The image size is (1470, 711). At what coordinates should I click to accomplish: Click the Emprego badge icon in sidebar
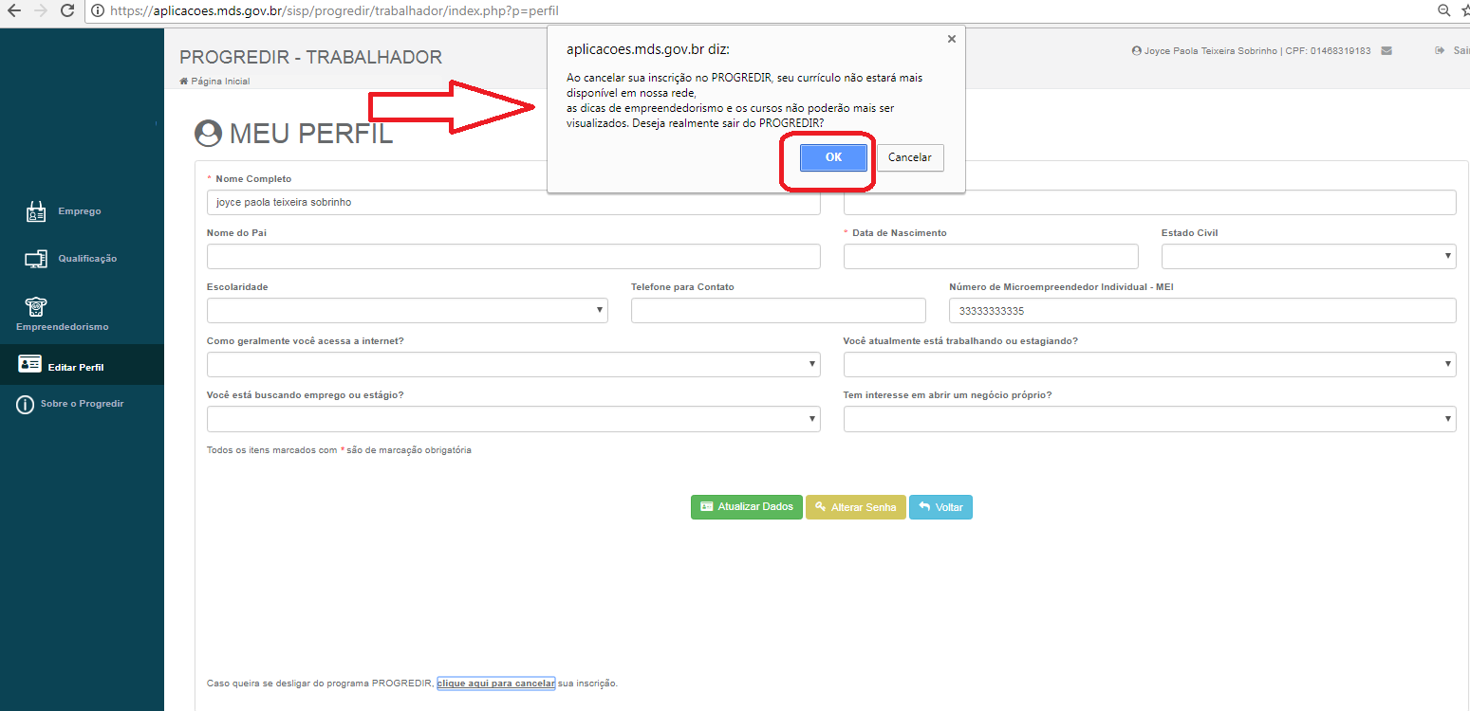click(x=36, y=211)
